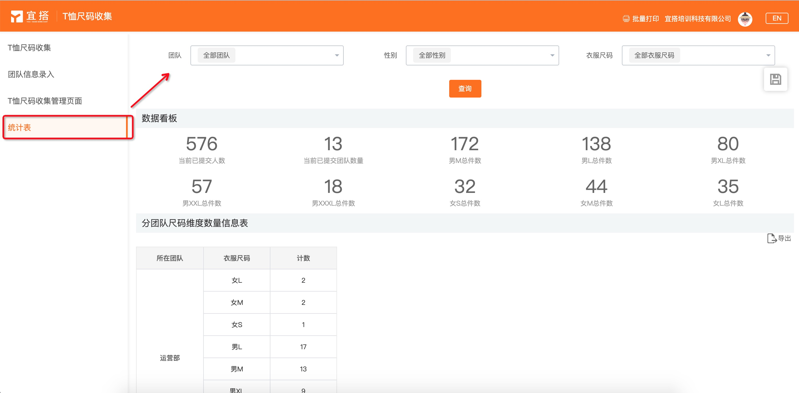The image size is (799, 393).
Task: Click the 批量打印 text link
Action: (x=645, y=19)
